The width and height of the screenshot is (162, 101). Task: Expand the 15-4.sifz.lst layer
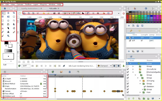(x=133, y=69)
